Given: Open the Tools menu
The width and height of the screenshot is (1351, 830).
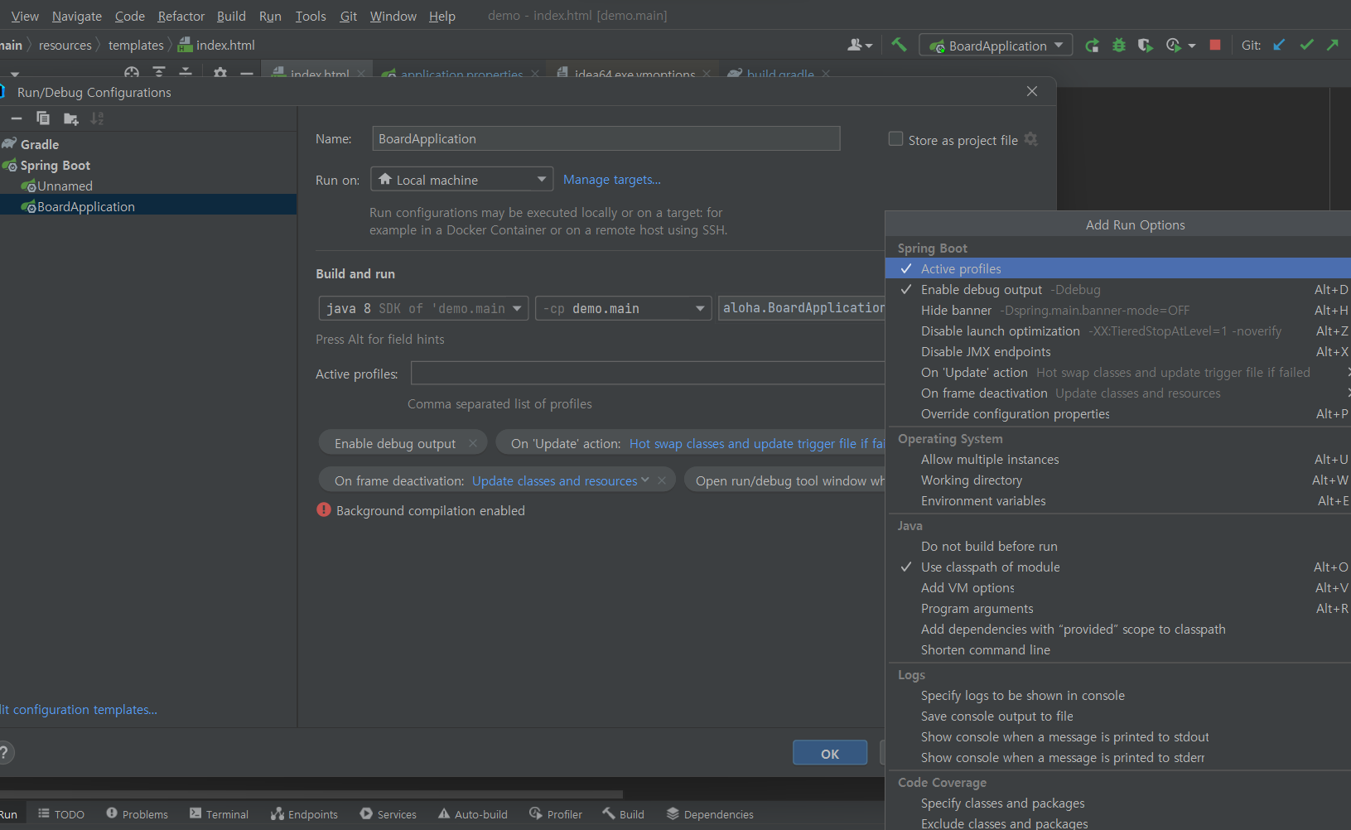Looking at the screenshot, I should point(311,16).
